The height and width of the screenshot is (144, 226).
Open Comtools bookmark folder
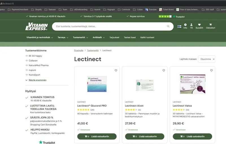[x=124, y=10]
